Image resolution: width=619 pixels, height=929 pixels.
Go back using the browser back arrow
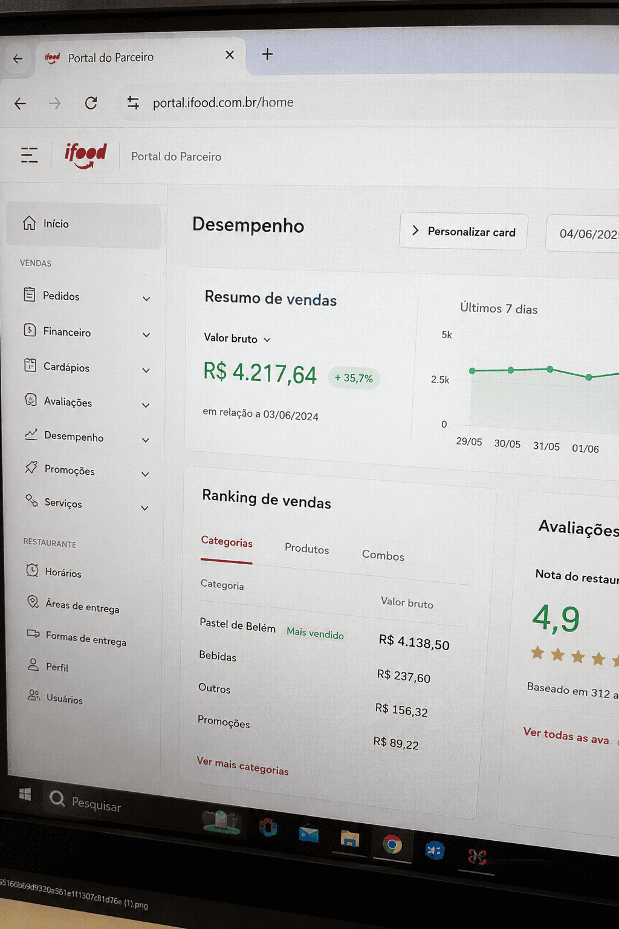tap(21, 103)
